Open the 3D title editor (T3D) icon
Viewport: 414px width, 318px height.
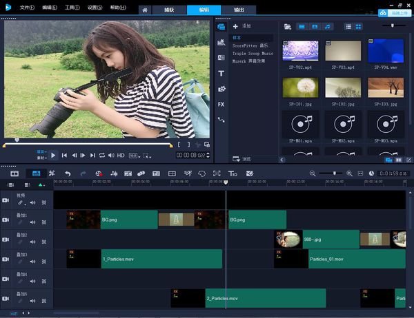pos(233,173)
